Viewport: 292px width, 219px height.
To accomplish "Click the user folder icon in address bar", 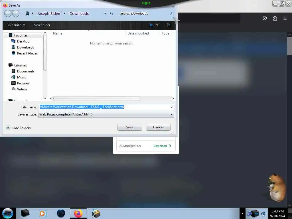I will coord(27,14).
